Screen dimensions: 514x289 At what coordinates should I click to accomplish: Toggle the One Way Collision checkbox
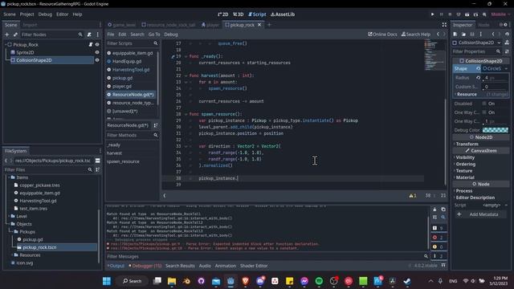tap(484, 112)
